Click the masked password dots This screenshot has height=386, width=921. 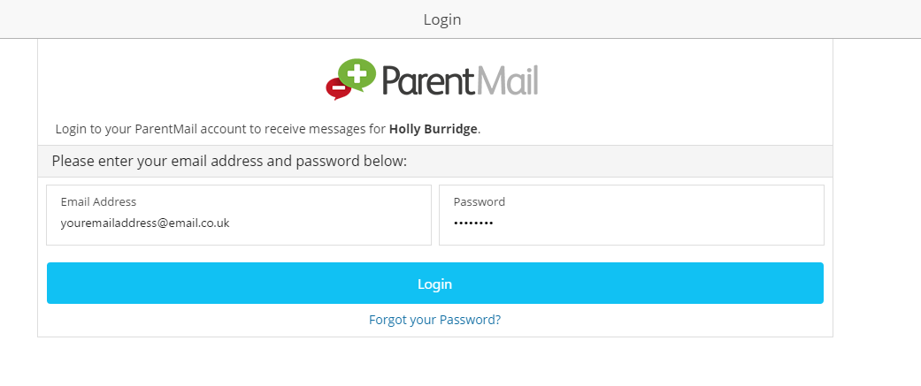(473, 223)
